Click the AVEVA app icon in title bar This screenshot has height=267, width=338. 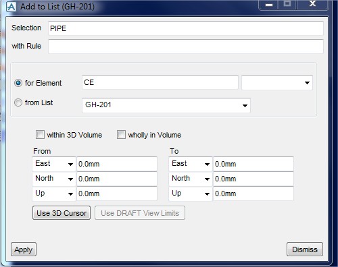[x=11, y=7]
